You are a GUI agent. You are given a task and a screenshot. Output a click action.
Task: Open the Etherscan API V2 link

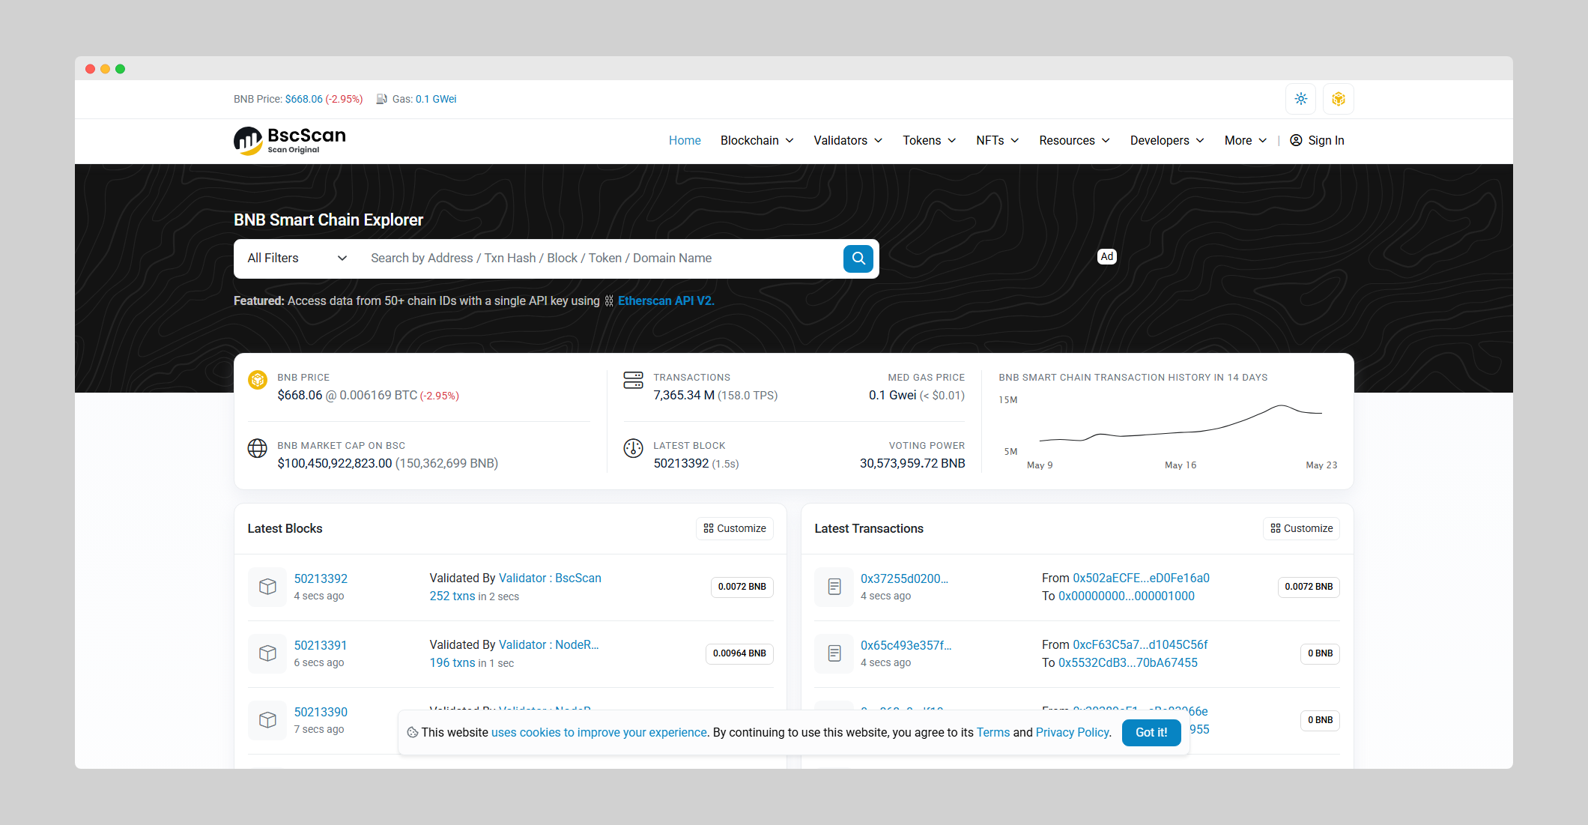point(666,300)
